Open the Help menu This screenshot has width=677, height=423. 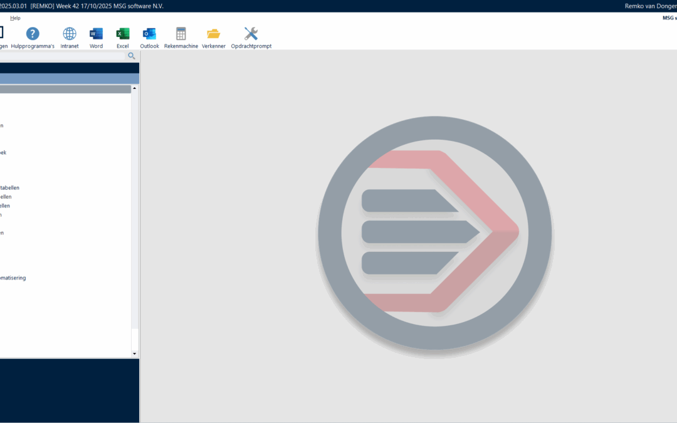click(x=15, y=18)
